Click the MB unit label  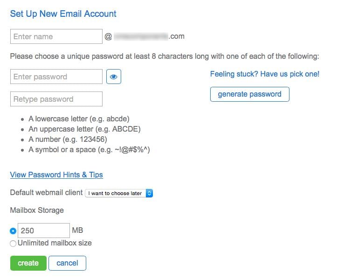pyautogui.click(x=77, y=230)
